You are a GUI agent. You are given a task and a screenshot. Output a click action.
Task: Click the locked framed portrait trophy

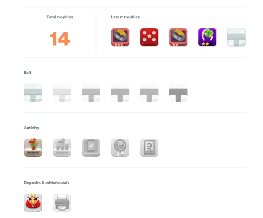(x=149, y=148)
